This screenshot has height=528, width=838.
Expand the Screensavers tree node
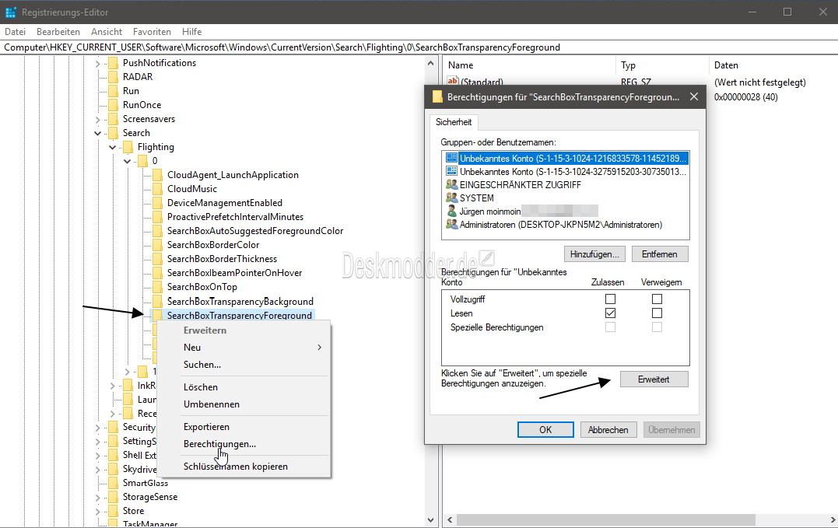pyautogui.click(x=97, y=119)
